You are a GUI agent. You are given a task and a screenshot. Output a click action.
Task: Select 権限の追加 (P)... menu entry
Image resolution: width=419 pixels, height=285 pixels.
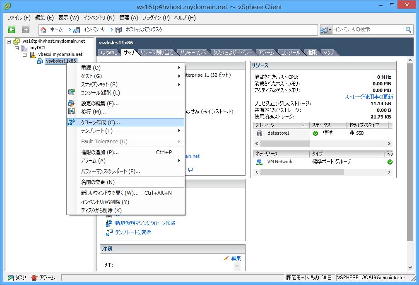(x=125, y=152)
